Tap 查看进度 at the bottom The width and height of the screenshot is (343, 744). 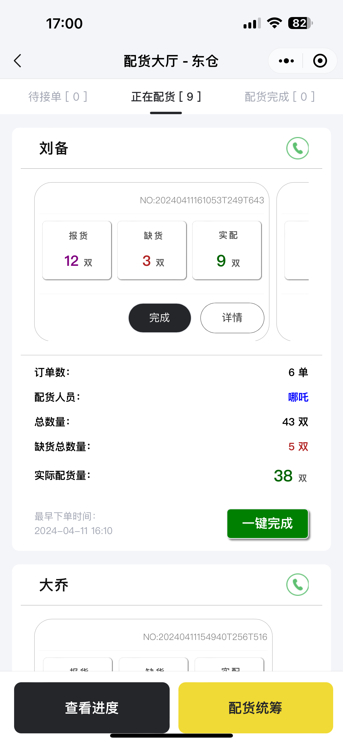coord(92,708)
